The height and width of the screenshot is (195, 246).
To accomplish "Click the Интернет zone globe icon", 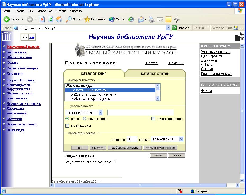I will click(192, 191).
